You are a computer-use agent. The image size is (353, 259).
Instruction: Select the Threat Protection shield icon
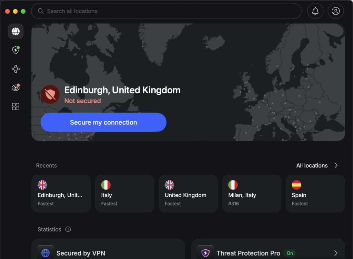tap(16, 50)
